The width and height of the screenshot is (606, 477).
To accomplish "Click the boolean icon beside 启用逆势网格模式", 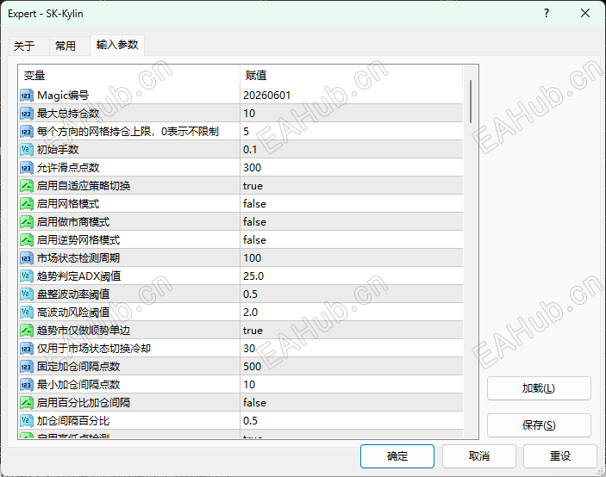I will coord(26,240).
